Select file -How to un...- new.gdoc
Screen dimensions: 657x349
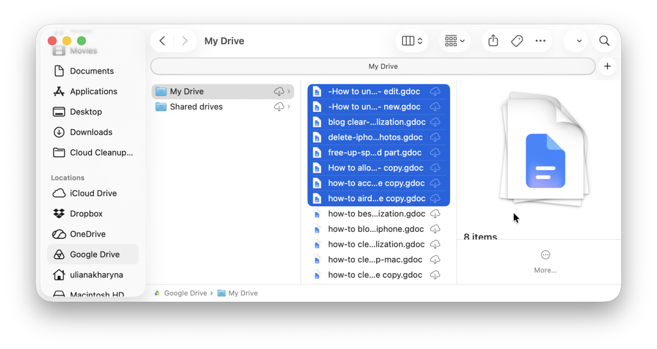pos(378,107)
